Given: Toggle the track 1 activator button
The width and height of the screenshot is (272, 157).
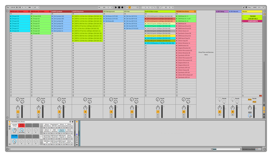Looking at the screenshot, I should 18,112.
